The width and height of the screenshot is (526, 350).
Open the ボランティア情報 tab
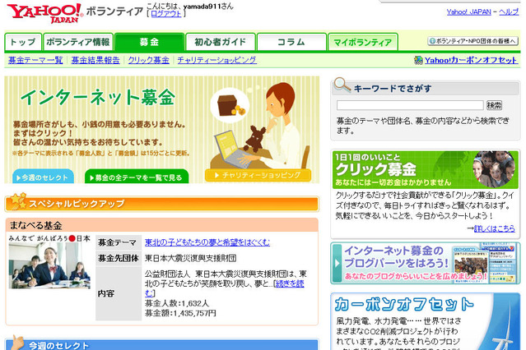tap(78, 42)
